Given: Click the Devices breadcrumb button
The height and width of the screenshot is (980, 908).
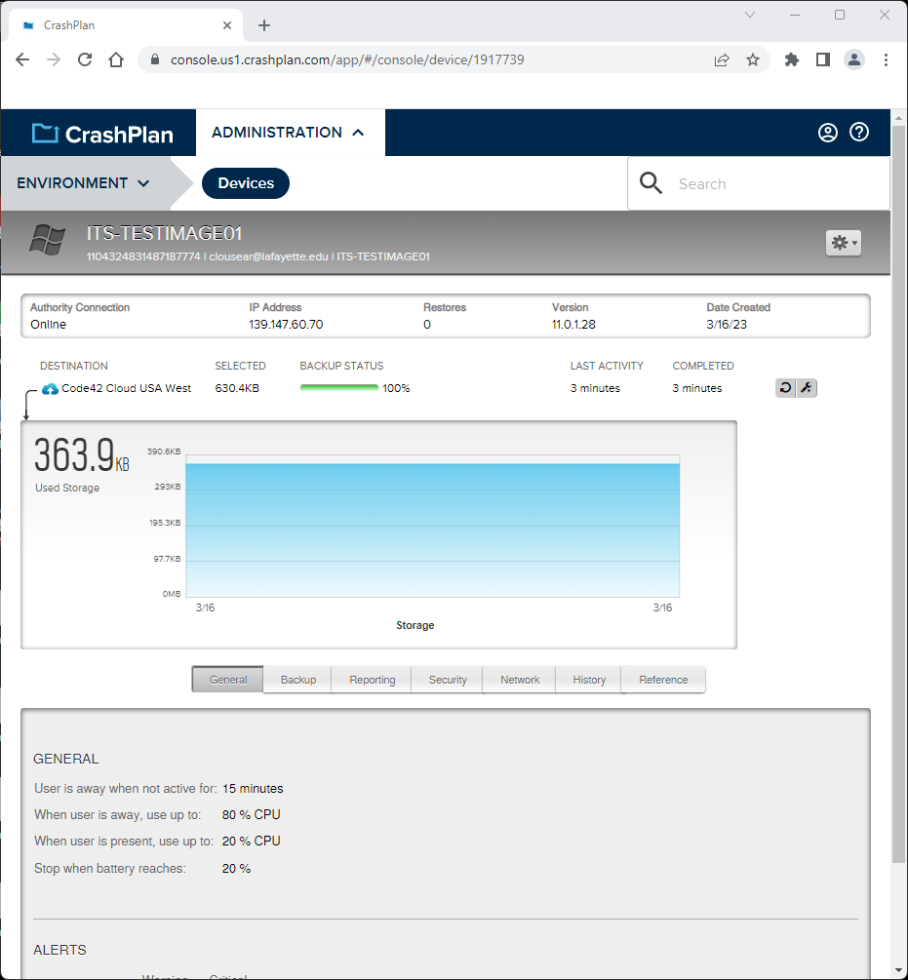Looking at the screenshot, I should (x=246, y=183).
